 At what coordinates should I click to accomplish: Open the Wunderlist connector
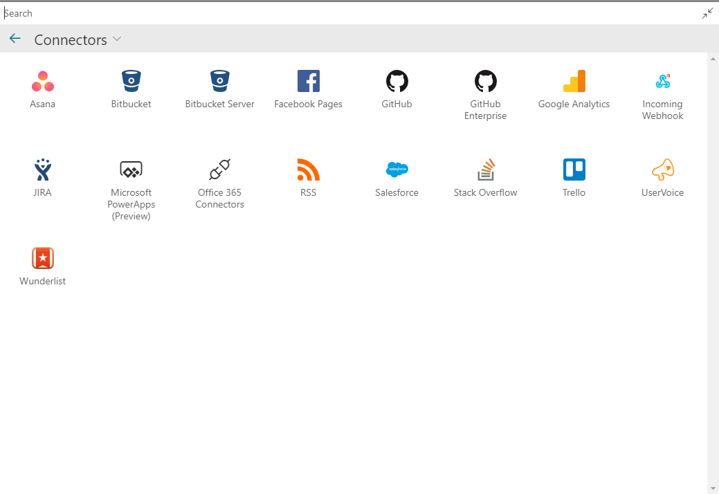(x=43, y=259)
